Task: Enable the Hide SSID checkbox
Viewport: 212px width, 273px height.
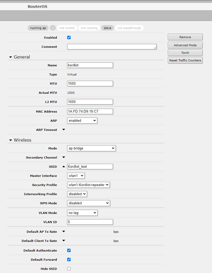Action: point(69,269)
